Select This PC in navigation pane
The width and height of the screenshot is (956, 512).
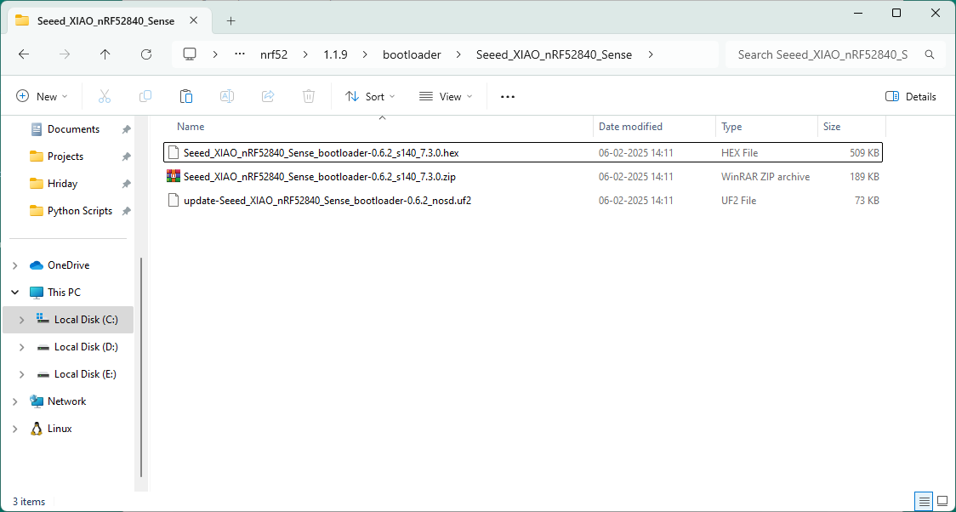[x=64, y=293]
